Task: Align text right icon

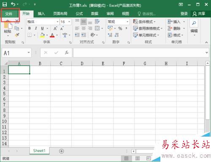Action: point(90,28)
